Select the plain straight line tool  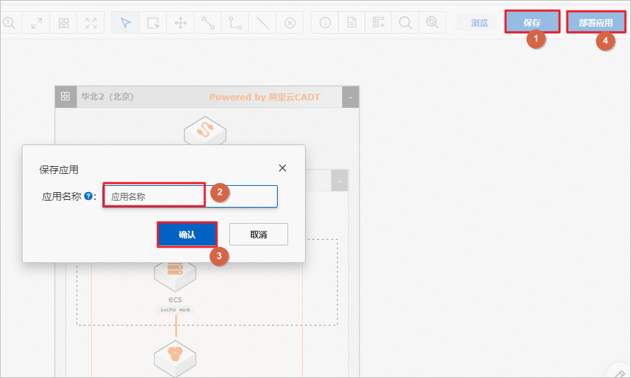(x=262, y=23)
